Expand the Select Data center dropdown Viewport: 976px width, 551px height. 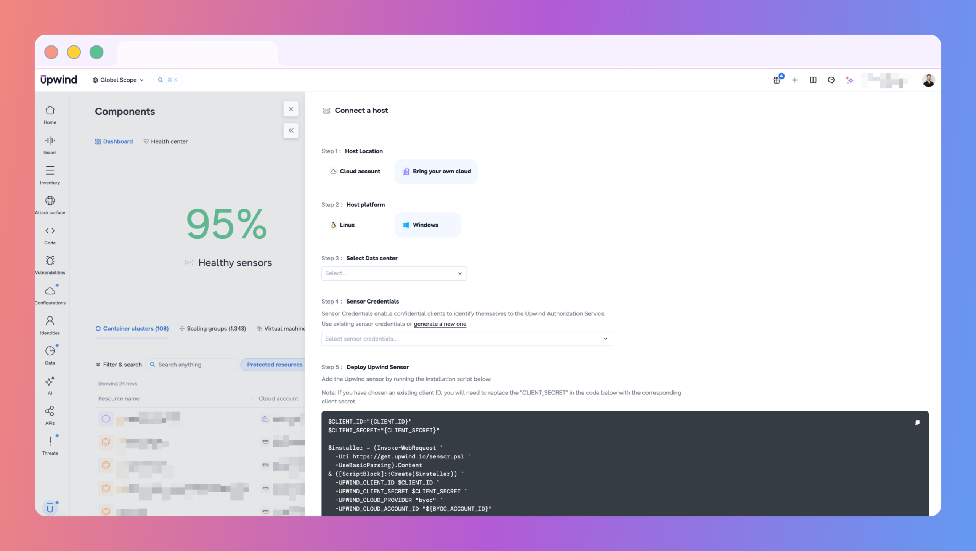[x=394, y=273]
